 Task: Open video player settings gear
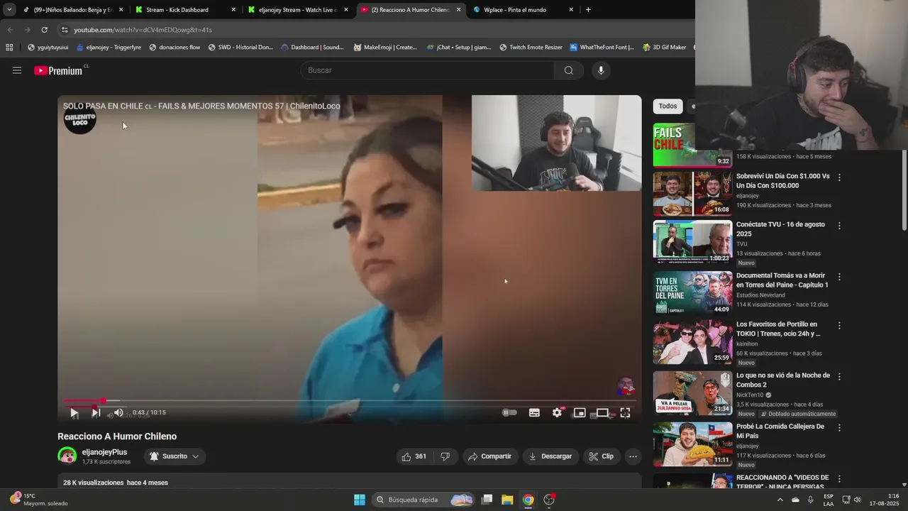point(557,412)
